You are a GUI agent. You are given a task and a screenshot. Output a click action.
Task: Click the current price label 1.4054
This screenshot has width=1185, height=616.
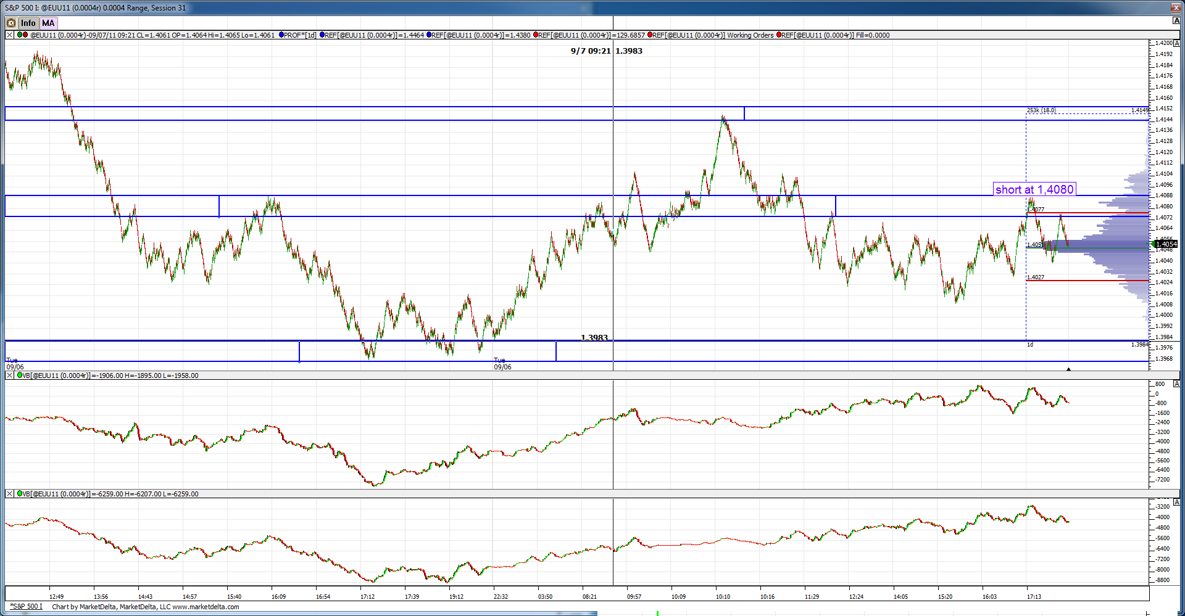pyautogui.click(x=1165, y=244)
